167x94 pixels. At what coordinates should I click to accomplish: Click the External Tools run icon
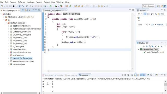coord(61,6)
